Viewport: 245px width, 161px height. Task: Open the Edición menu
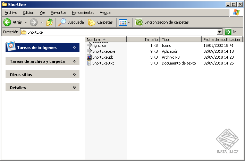(28, 12)
